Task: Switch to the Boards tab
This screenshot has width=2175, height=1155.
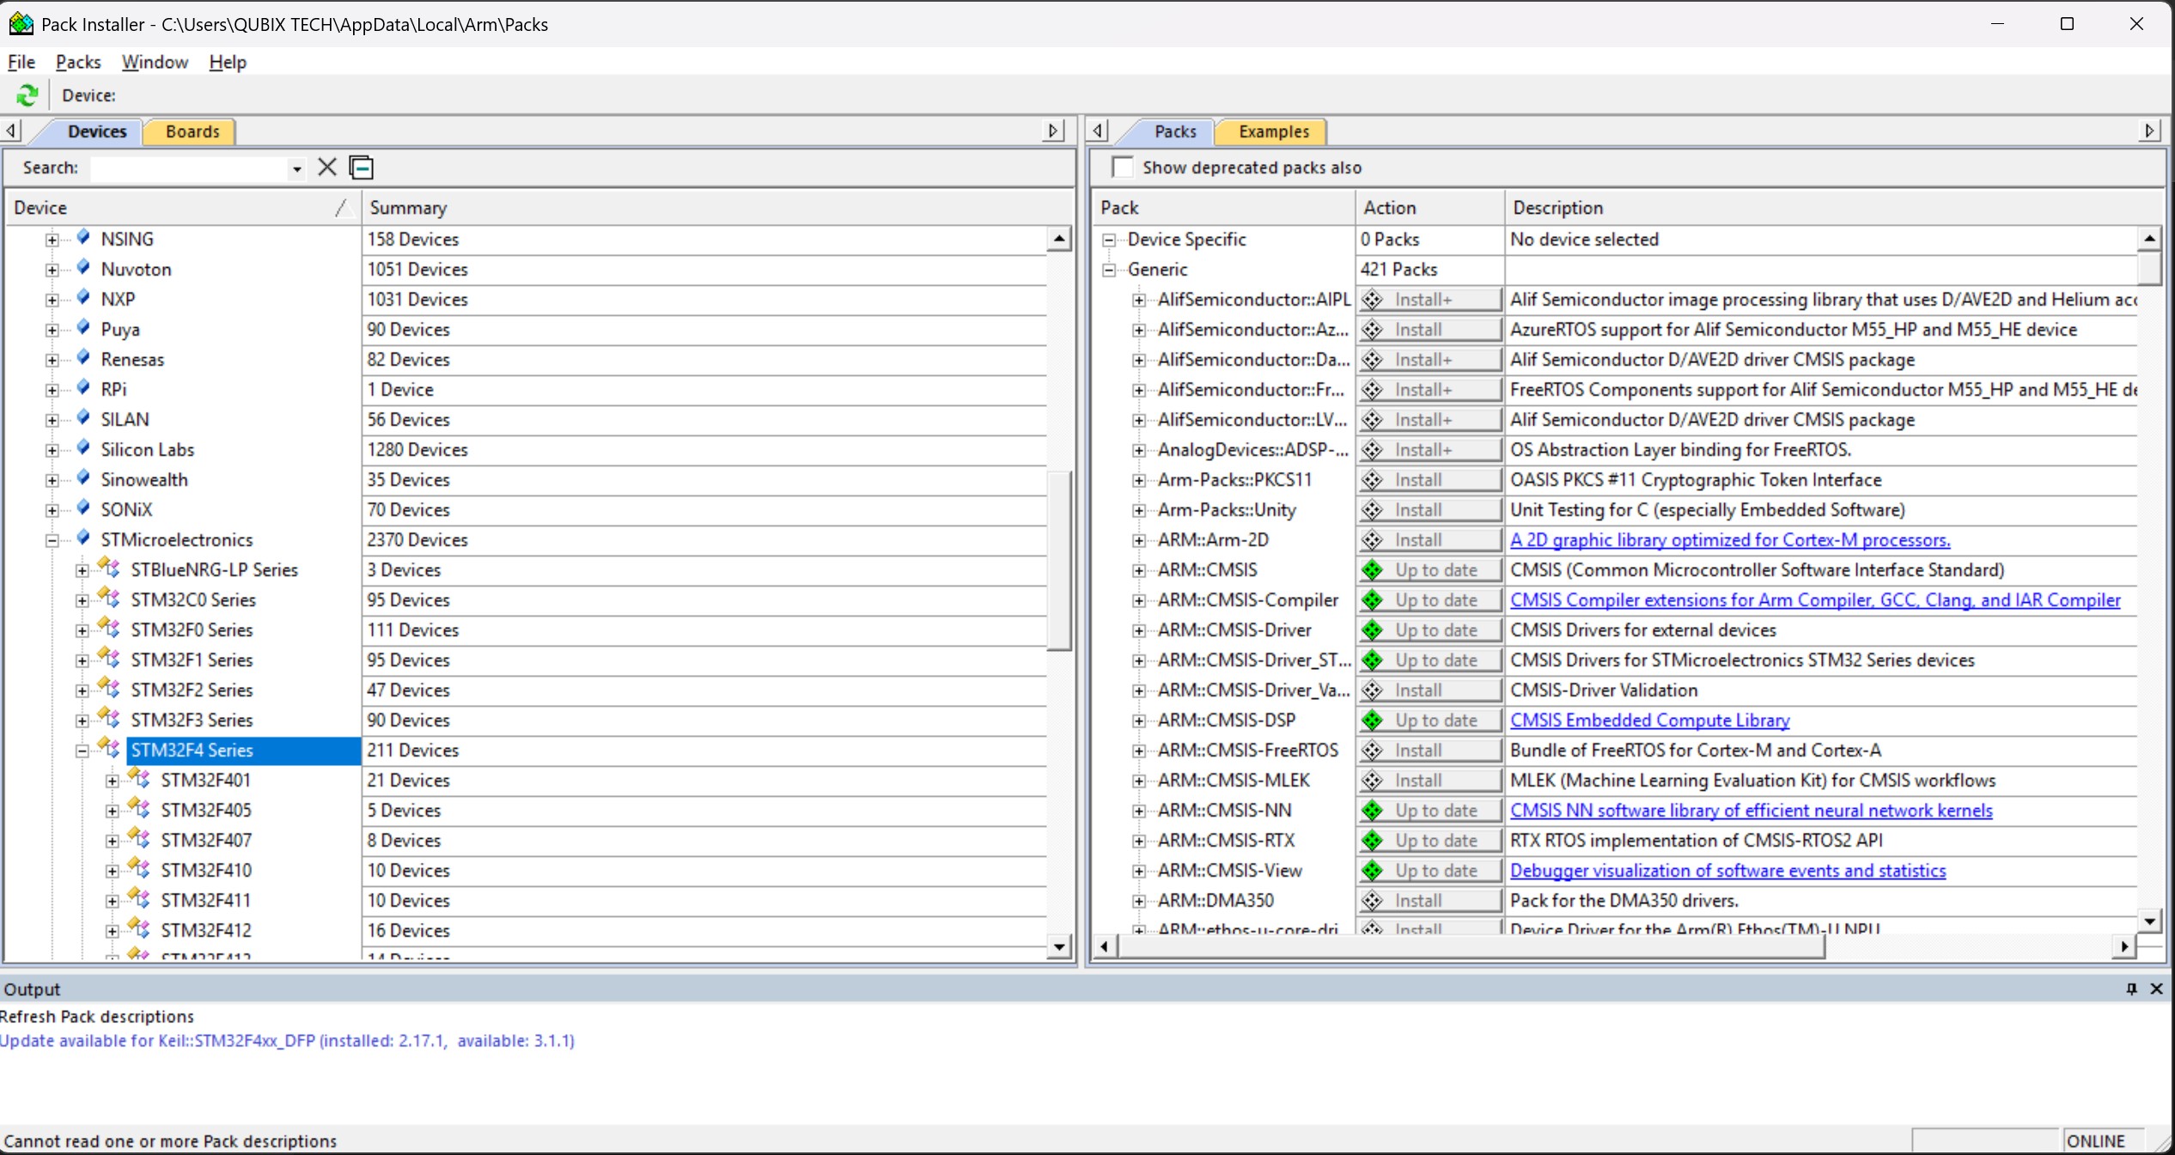Action: tap(190, 131)
